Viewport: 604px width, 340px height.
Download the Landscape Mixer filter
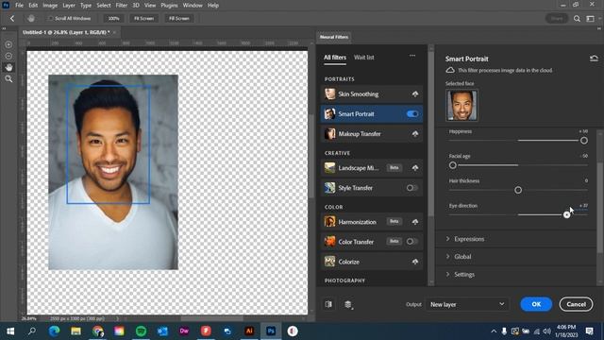[415, 168]
